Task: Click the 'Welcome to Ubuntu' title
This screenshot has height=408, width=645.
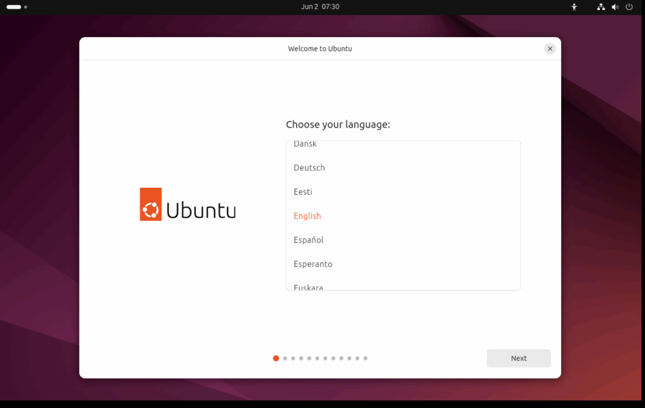Action: click(x=320, y=48)
